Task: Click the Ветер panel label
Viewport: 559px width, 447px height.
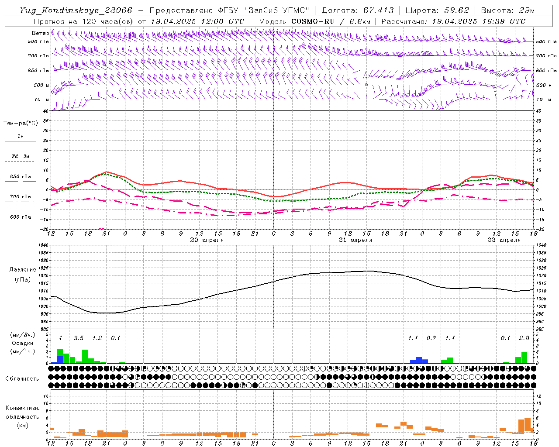Action: coord(41,33)
